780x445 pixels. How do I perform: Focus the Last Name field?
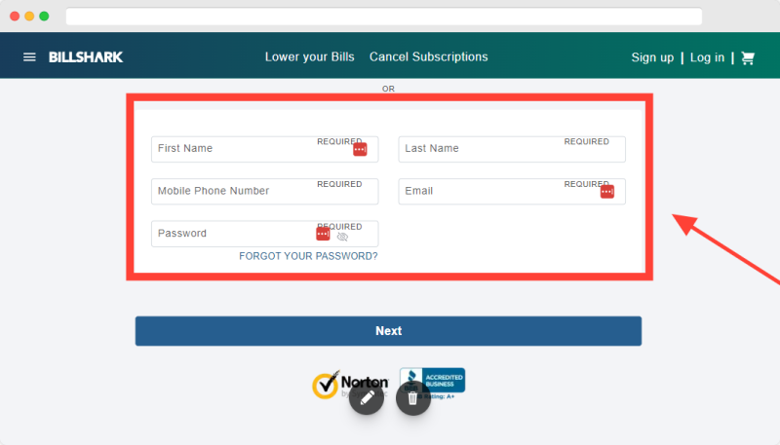pos(512,149)
